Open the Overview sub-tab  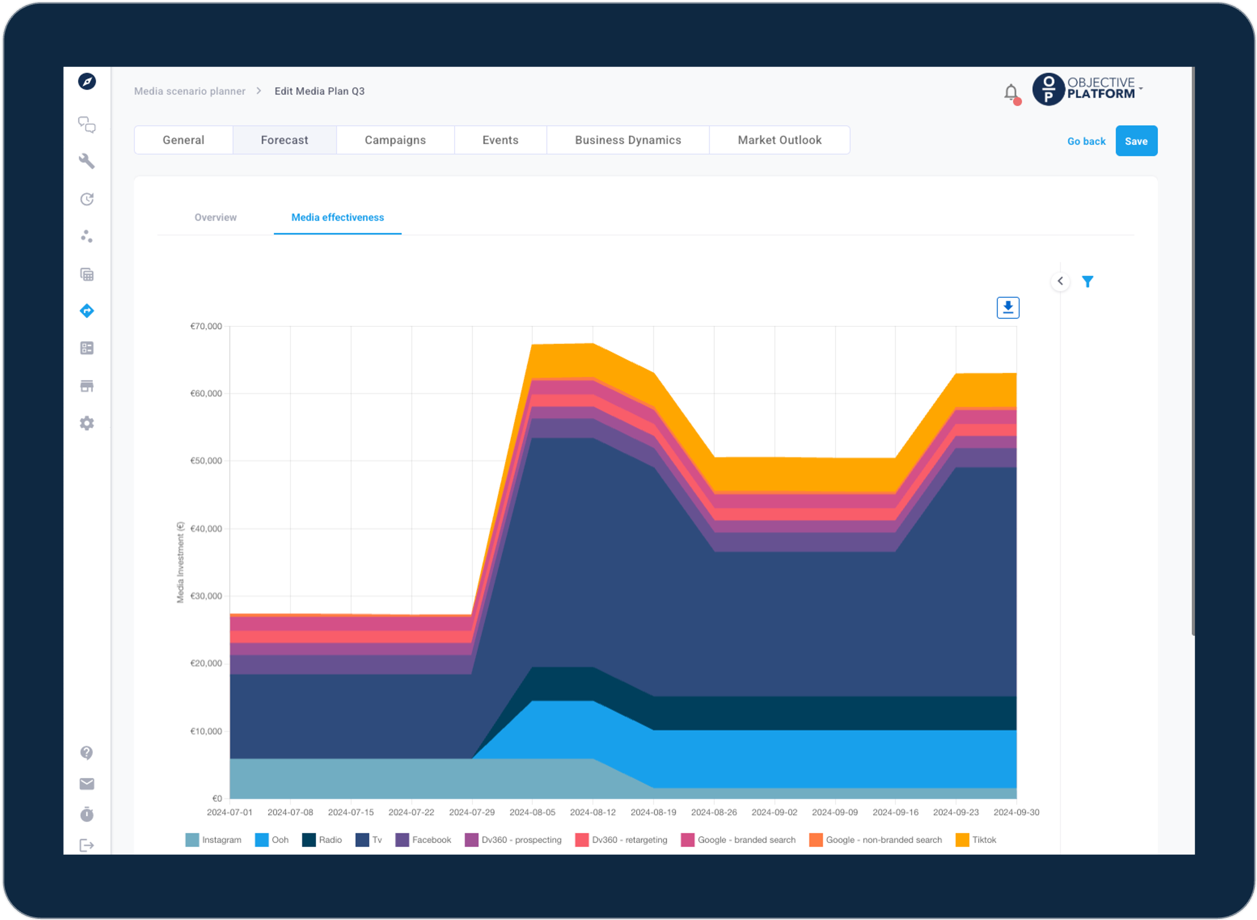click(216, 218)
